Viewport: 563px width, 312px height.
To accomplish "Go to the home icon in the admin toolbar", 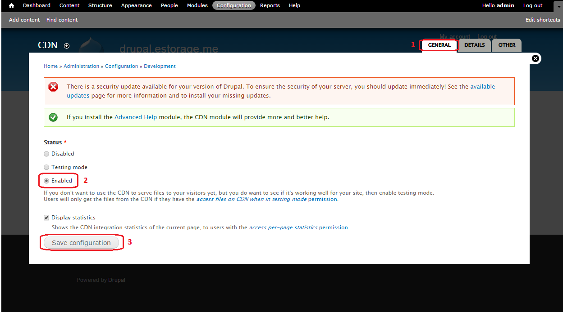I will 12,5.
